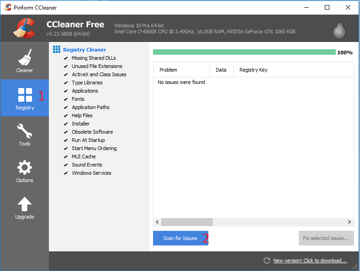Click the Registry Cleaner heading
360x271 pixels.
pyautogui.click(x=85, y=50)
